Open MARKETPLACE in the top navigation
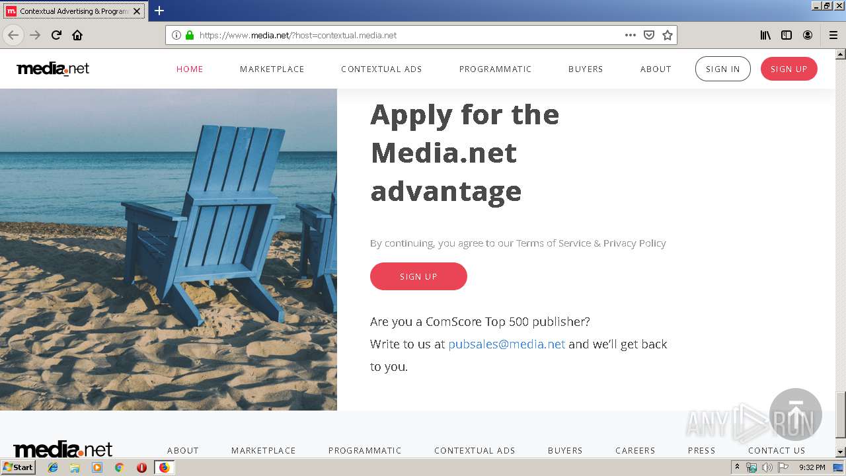The image size is (846, 476). 272,69
